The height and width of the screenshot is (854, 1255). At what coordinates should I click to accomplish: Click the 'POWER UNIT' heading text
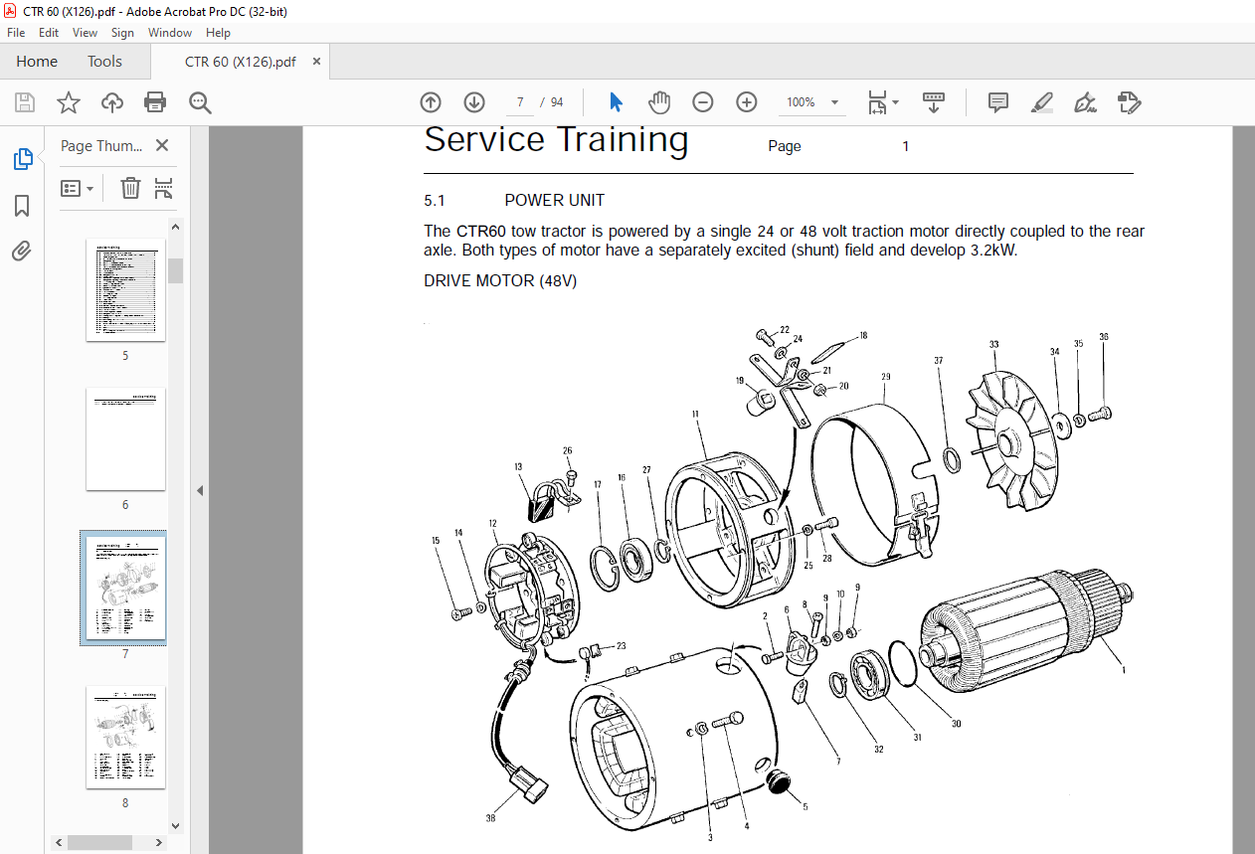click(554, 200)
